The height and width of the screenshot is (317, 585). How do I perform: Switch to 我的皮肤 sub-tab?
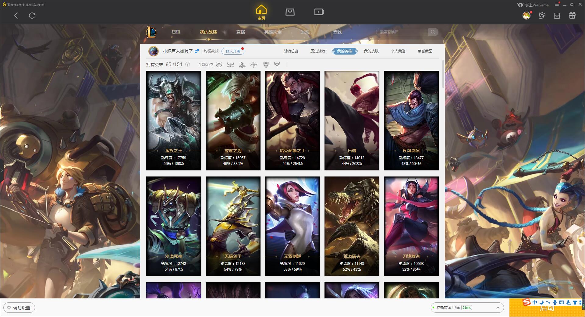[x=371, y=51]
